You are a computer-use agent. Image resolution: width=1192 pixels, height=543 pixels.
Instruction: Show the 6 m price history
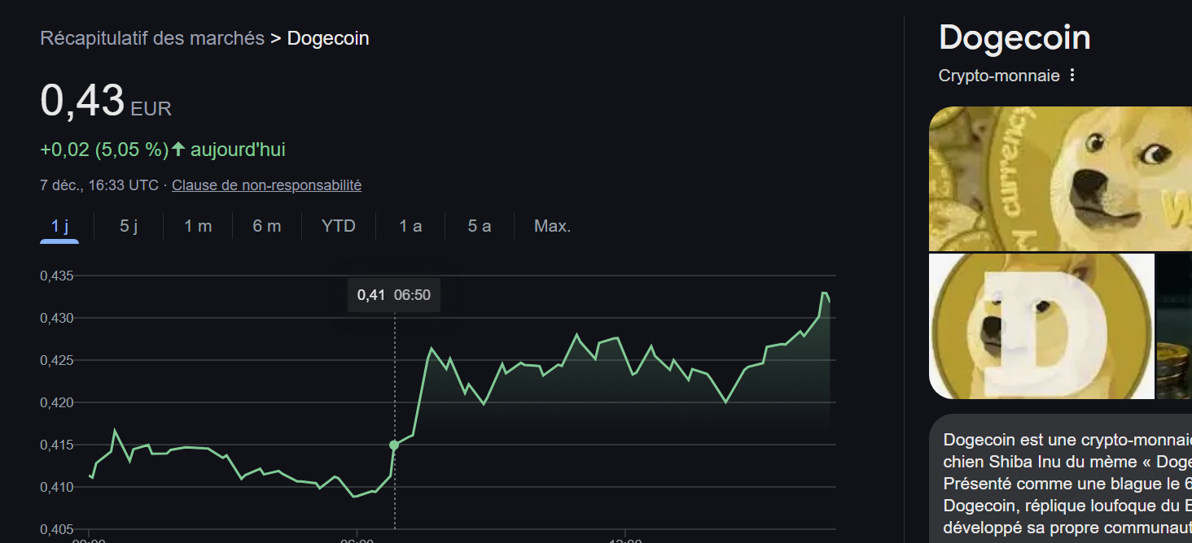(267, 226)
